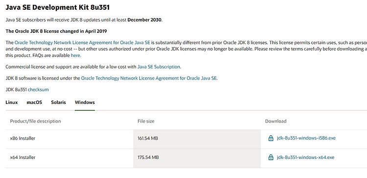The width and height of the screenshot is (367, 178).
Task: Download jdk-8u351-windows-x64.exe
Action: (x=305, y=157)
